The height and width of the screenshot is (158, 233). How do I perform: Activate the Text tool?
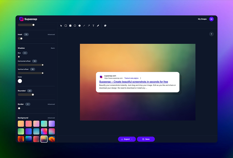tap(93, 26)
